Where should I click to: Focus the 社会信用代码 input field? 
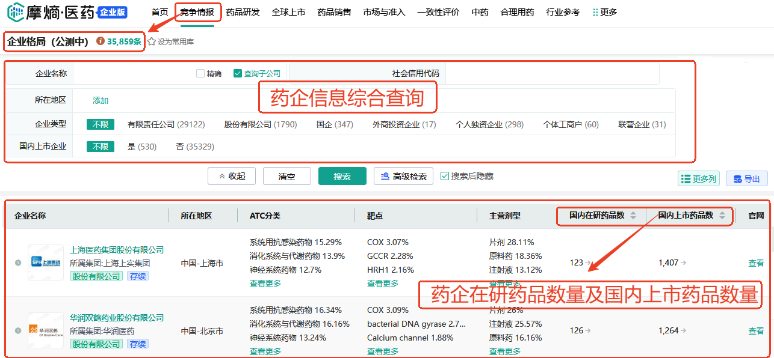click(x=552, y=73)
